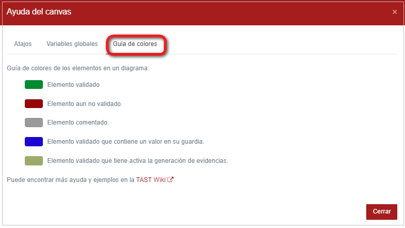Screen dimensions: 405x228
Task: Close the dialog with the X icon
Action: [x=395, y=12]
